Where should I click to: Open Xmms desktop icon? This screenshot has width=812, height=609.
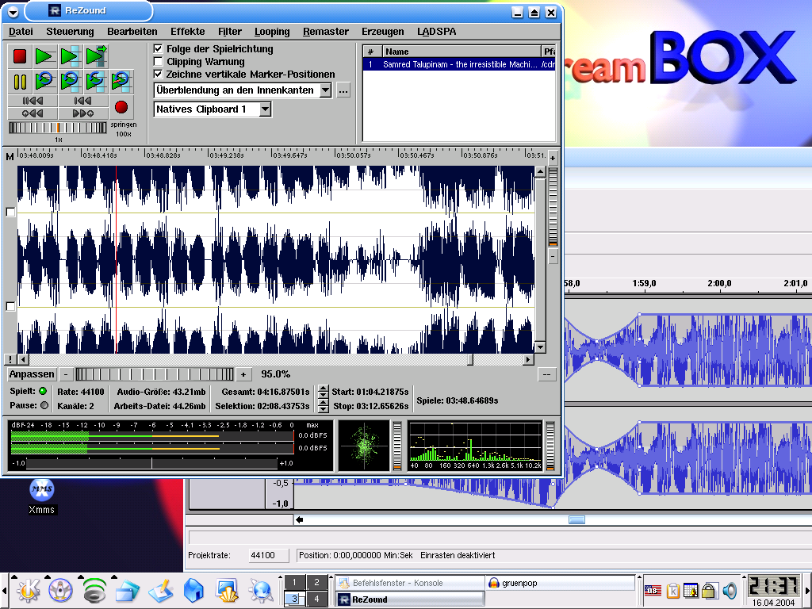(41, 491)
